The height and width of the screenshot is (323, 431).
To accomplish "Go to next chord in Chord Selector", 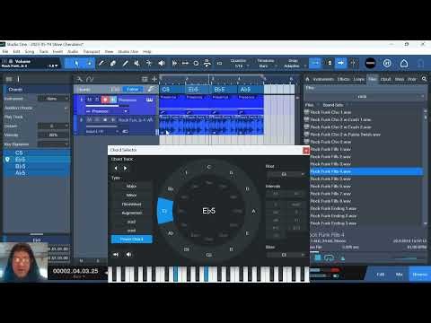I will click(x=125, y=168).
